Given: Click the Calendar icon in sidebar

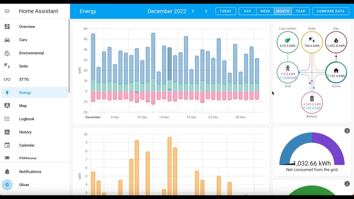Looking at the screenshot, I should (x=7, y=145).
